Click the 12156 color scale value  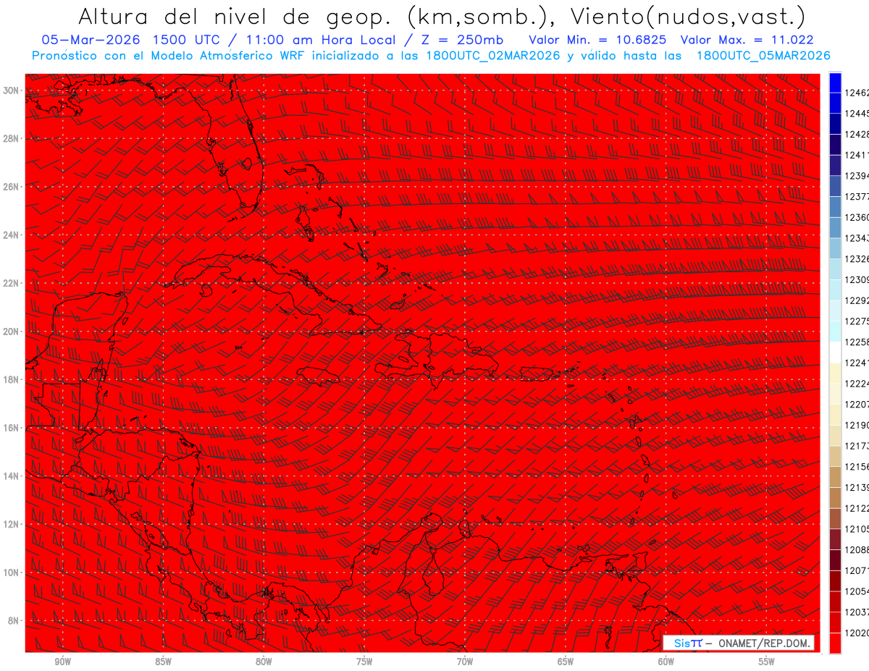(x=857, y=467)
